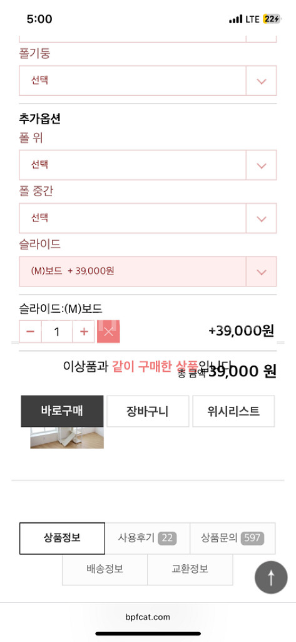
Task: Open the 폴기둥 선택 dropdown
Action: click(x=148, y=81)
